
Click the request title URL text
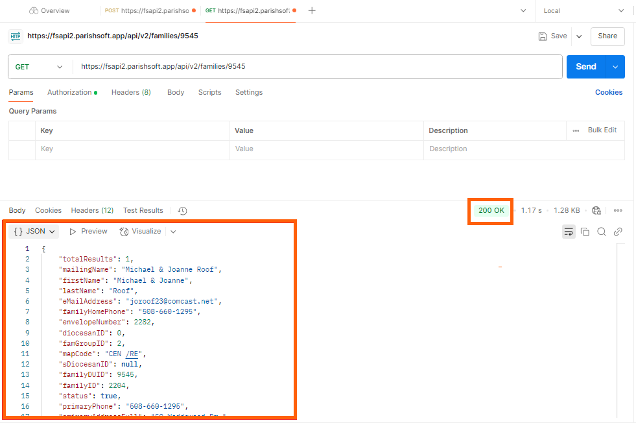coord(113,36)
